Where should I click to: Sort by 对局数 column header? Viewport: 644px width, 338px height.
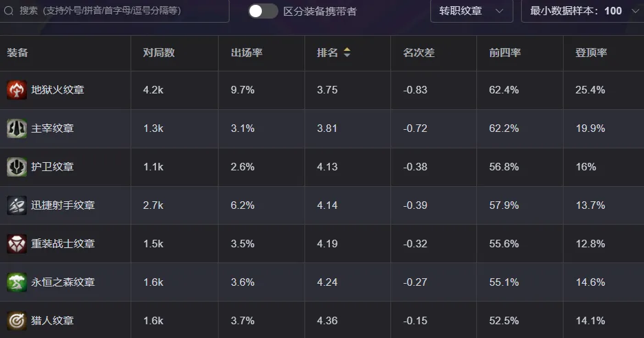159,53
